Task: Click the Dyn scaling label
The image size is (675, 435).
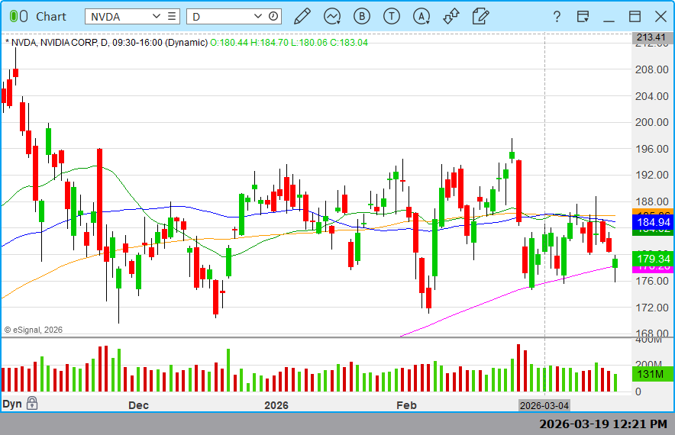Action: [12, 404]
